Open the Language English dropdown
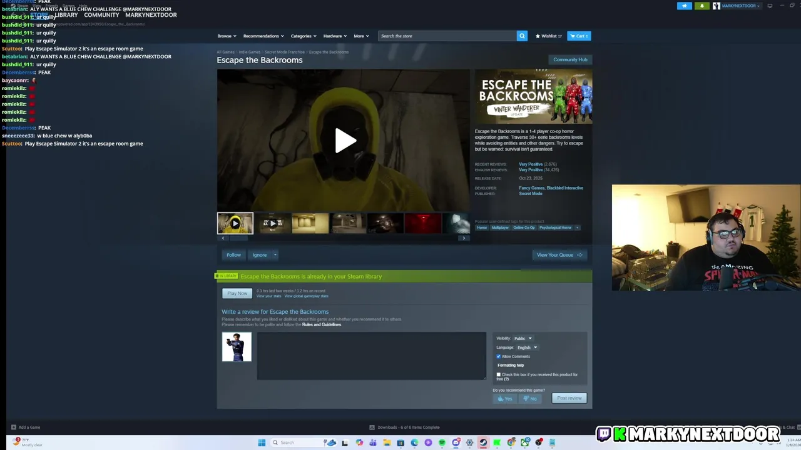Viewport: 801px width, 450px height. click(527, 347)
